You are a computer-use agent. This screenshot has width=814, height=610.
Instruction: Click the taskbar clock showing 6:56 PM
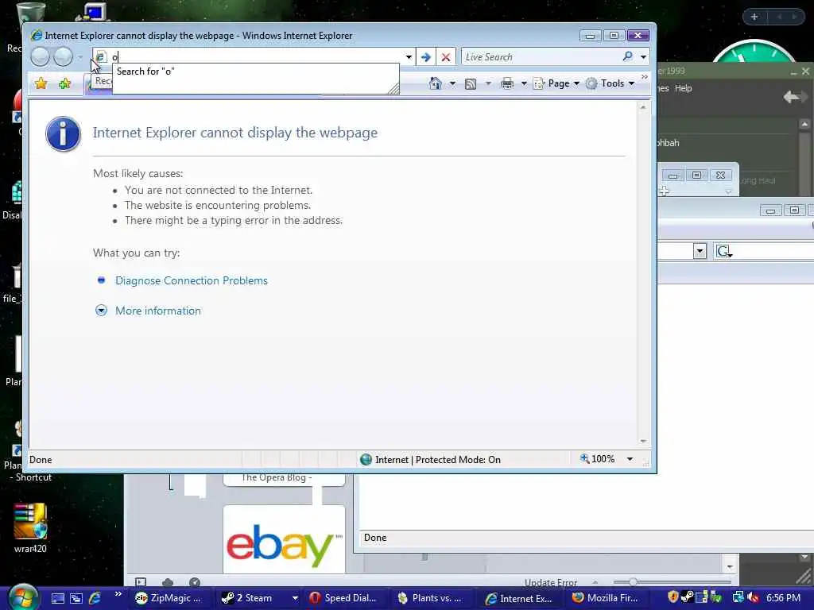coord(783,598)
